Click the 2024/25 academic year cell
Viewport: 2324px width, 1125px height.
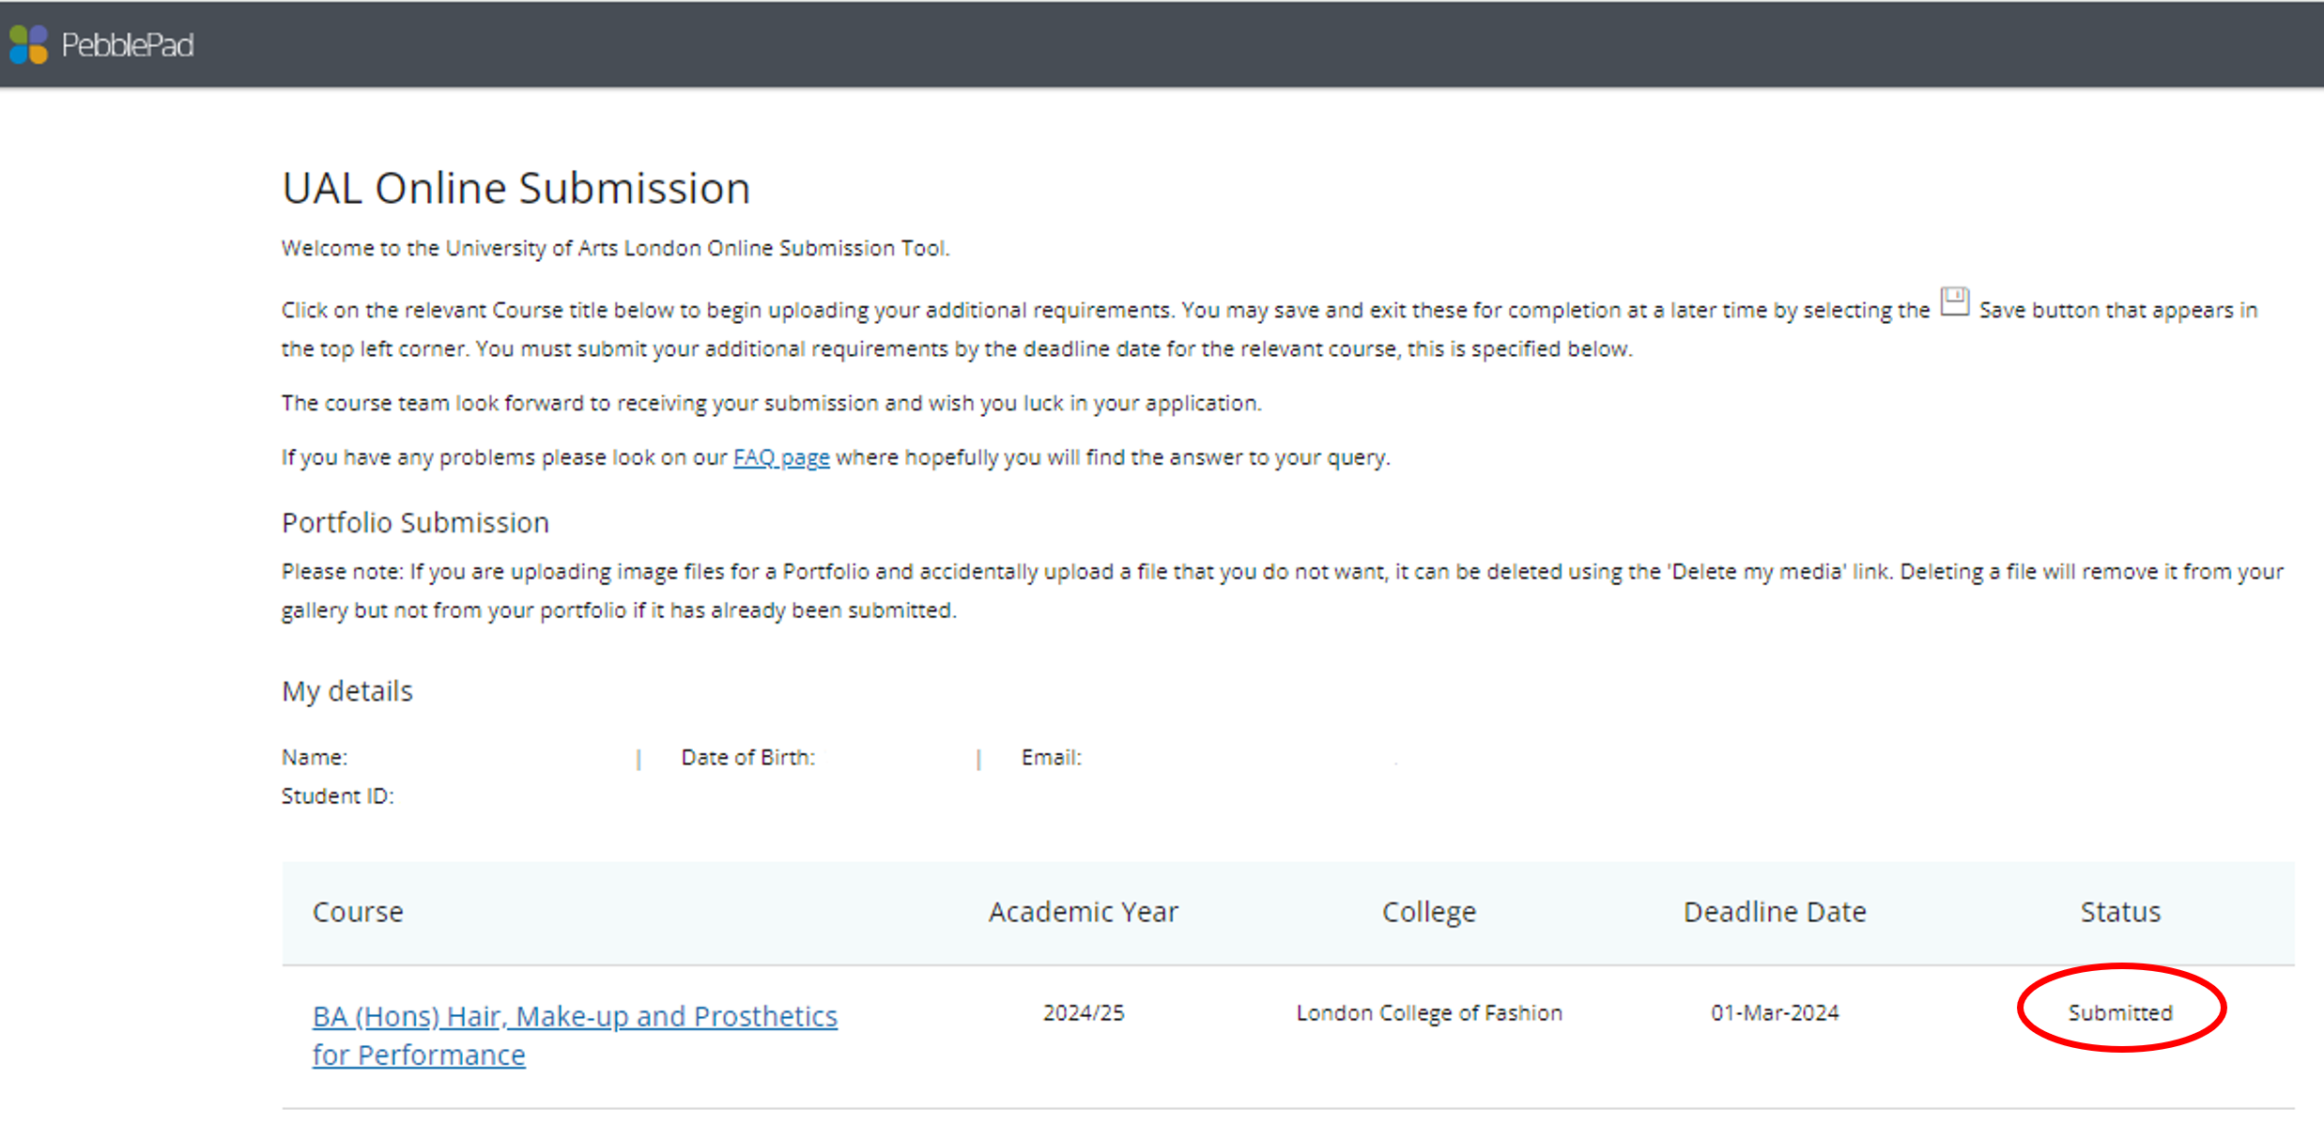tap(1083, 1013)
